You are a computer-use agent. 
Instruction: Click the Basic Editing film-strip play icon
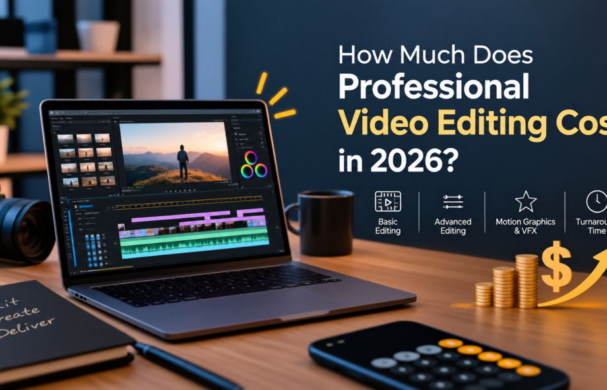tap(388, 201)
